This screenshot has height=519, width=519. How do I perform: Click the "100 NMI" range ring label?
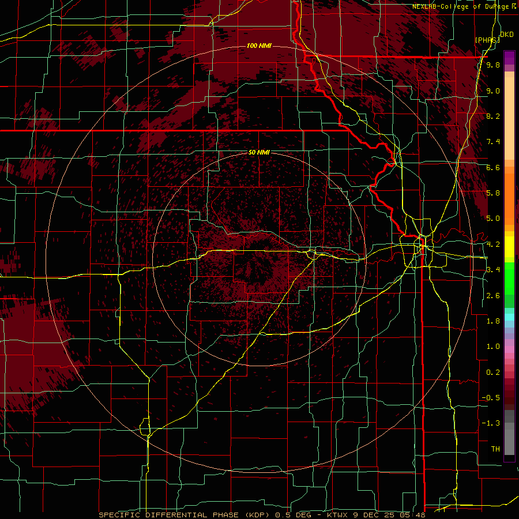(259, 46)
